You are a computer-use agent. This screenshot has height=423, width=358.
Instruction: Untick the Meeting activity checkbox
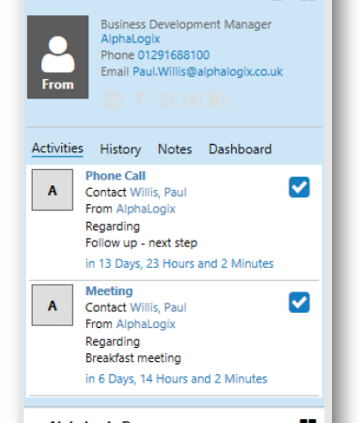(299, 303)
